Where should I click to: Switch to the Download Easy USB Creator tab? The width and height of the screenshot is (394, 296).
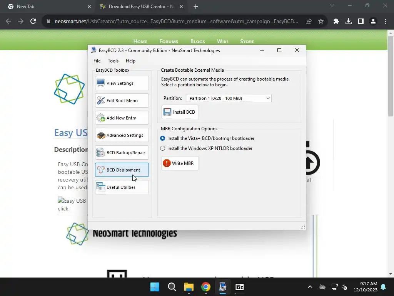141,7
